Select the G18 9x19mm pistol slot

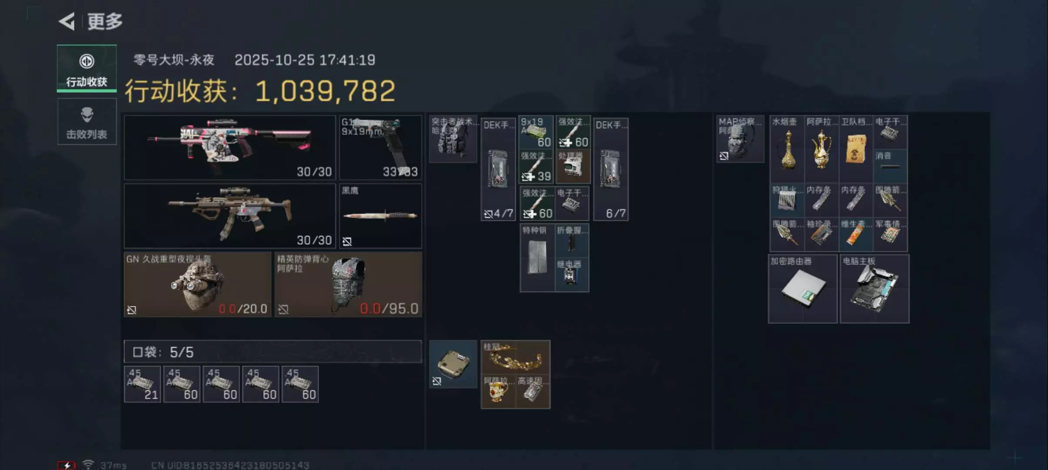tap(380, 148)
